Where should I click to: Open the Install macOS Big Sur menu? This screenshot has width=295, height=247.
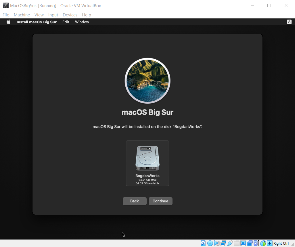tap(37, 22)
